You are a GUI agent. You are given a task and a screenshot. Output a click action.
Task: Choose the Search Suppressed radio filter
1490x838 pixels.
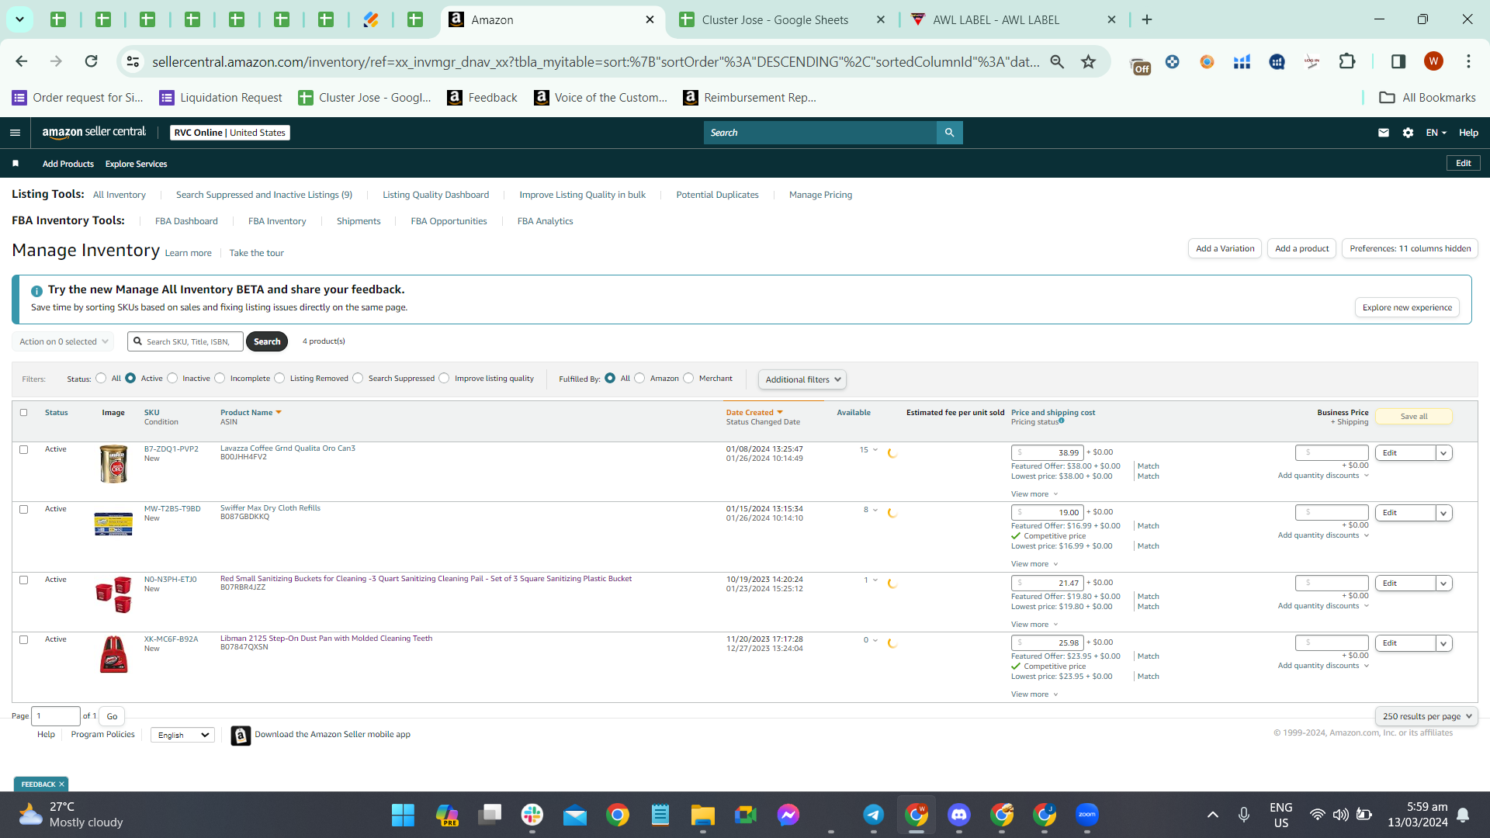point(358,379)
